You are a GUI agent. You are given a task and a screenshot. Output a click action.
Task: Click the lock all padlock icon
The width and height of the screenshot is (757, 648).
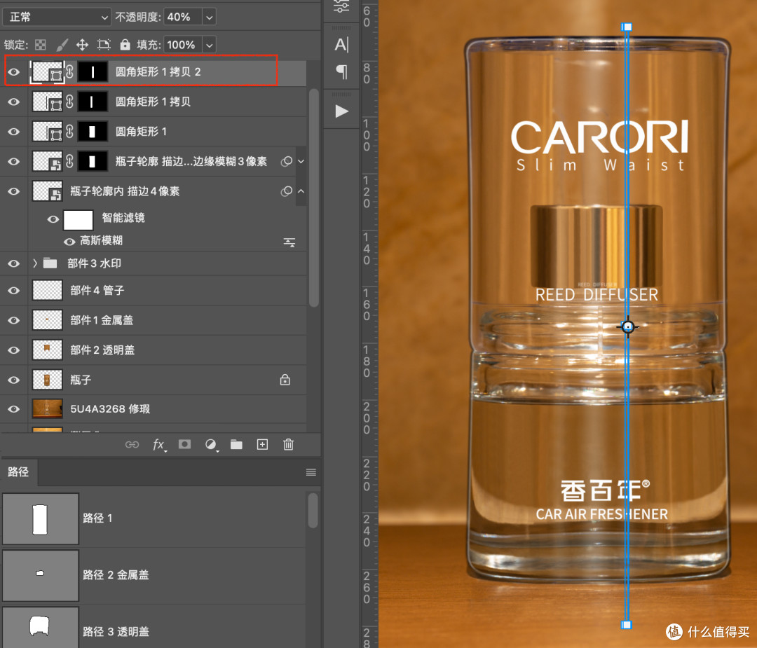(x=125, y=45)
